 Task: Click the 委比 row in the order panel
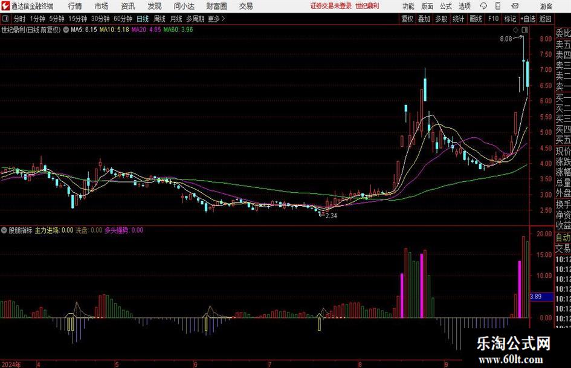pyautogui.click(x=563, y=33)
